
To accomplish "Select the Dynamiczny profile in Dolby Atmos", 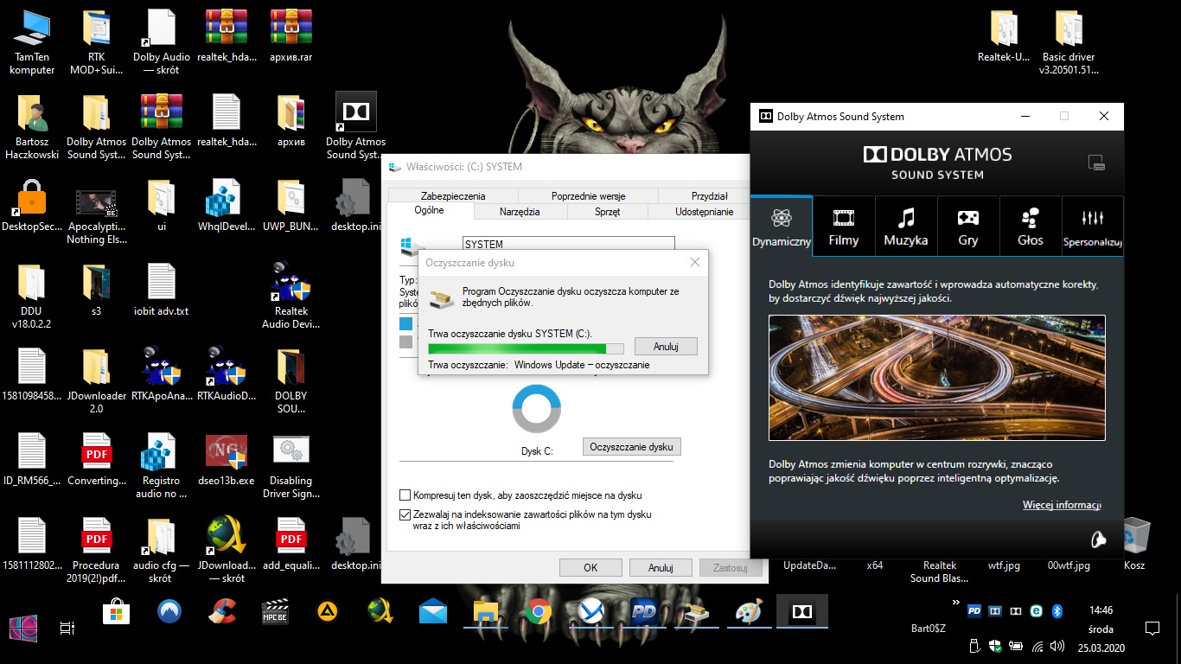I will (782, 225).
